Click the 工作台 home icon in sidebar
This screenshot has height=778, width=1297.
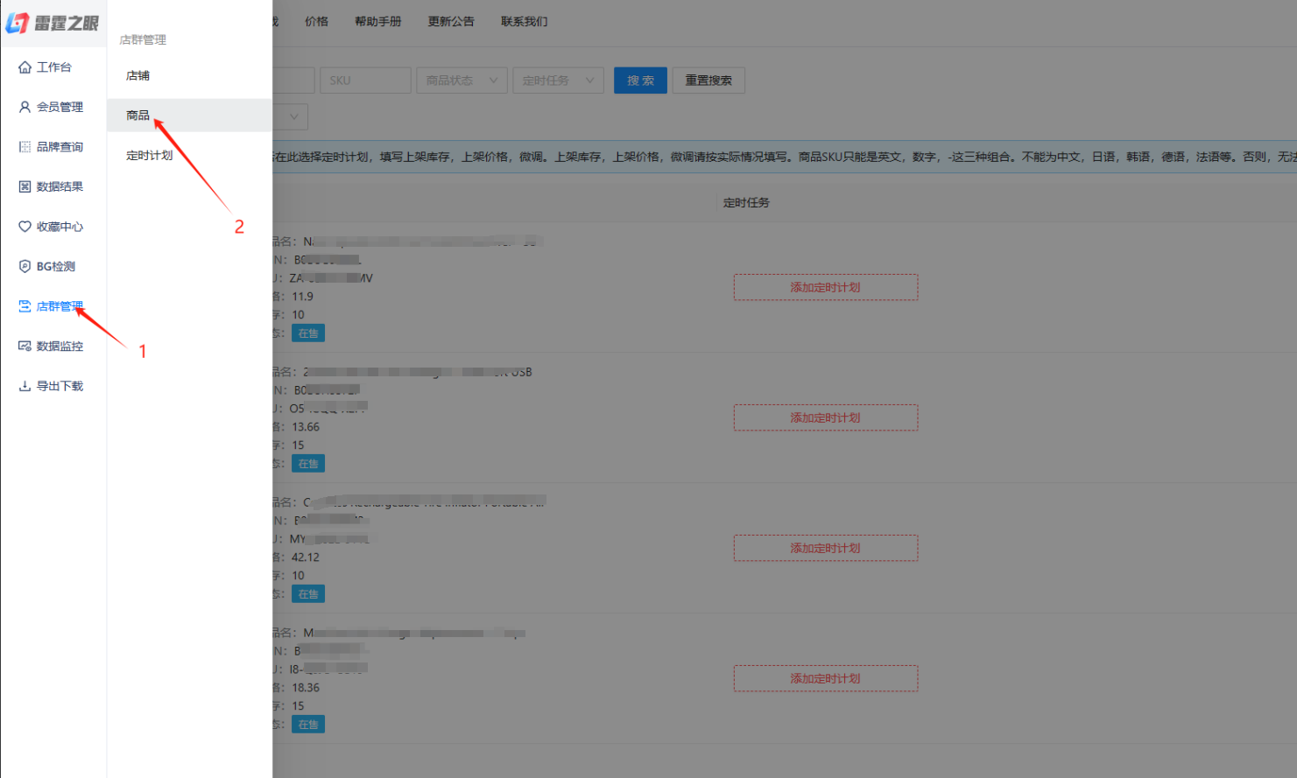tap(25, 67)
